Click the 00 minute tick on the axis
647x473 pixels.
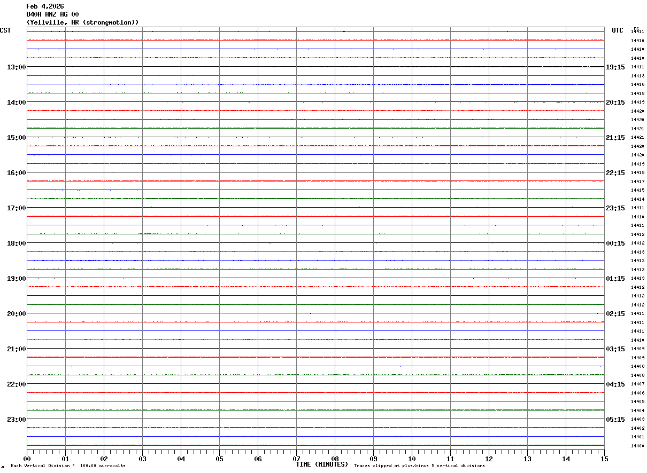point(27,459)
